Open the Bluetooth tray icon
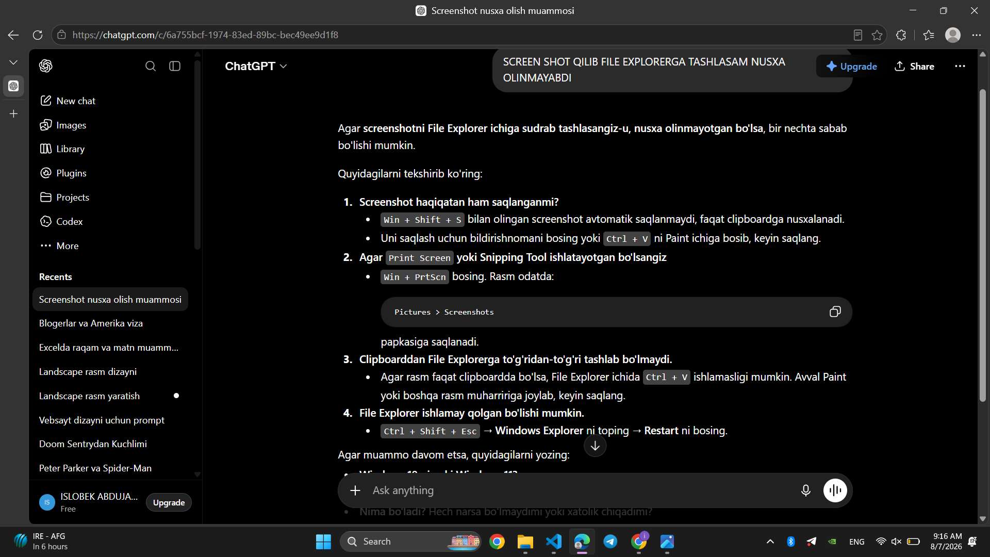Viewport: 990px width, 557px height. [791, 542]
